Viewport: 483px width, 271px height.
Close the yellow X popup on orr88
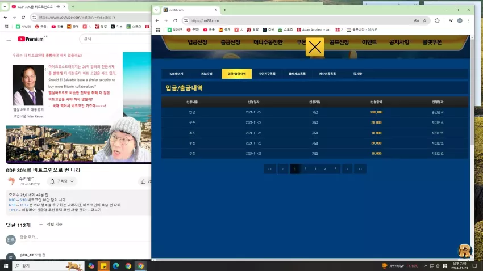(x=315, y=47)
